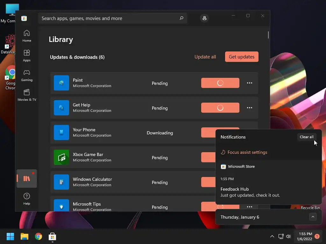This screenshot has width=326, height=244.
Task: Open the user account profile icon
Action: tap(204, 18)
